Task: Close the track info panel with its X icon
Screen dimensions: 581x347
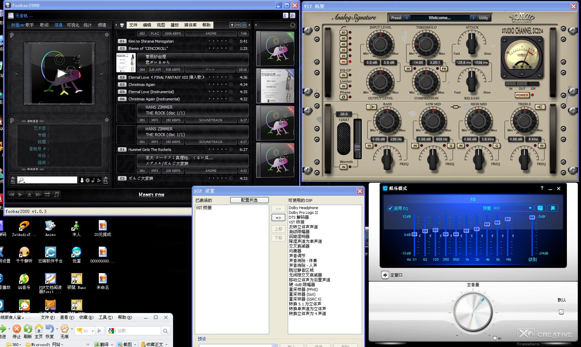Action: tap(107, 120)
